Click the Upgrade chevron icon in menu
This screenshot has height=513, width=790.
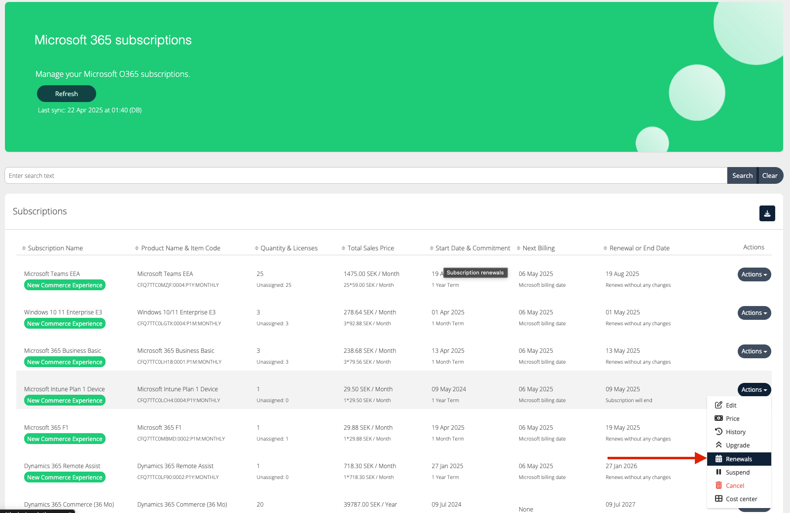[718, 445]
